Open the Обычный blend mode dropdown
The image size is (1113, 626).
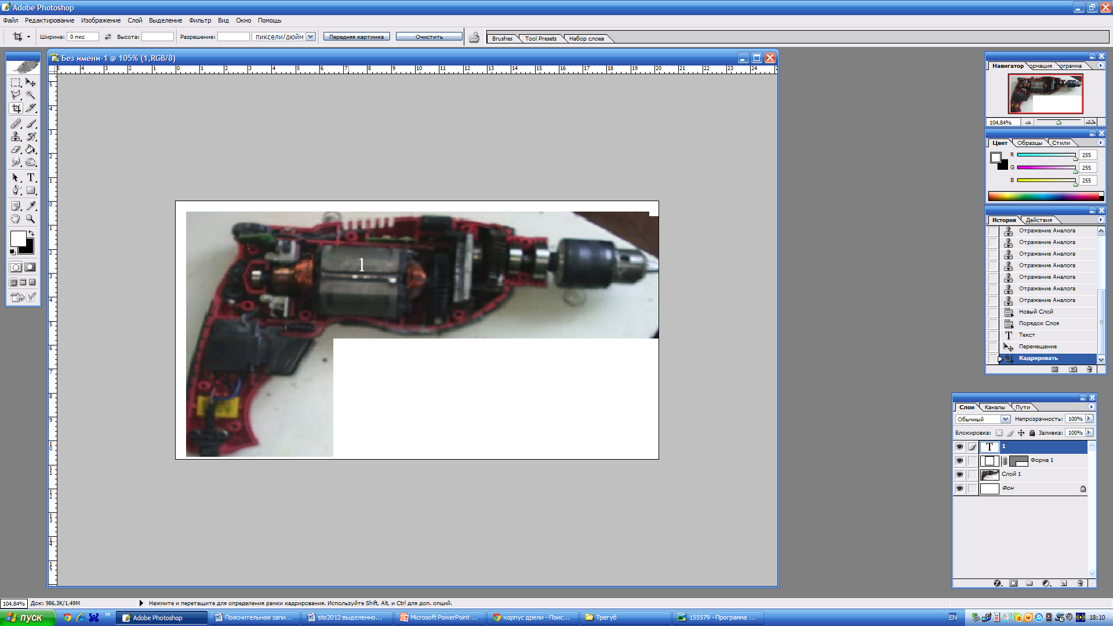tap(1005, 419)
